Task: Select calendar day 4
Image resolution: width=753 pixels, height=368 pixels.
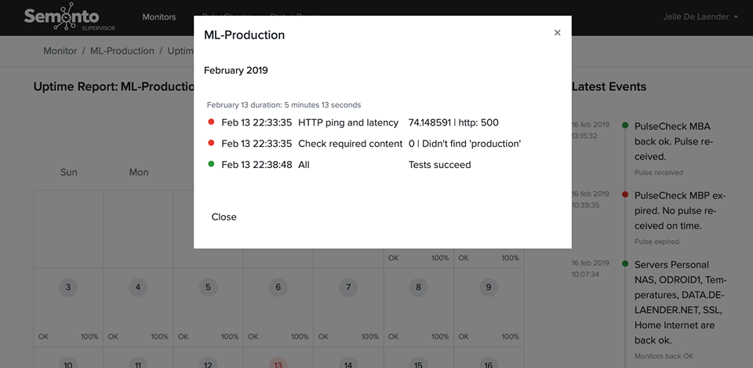Action: coord(138,287)
